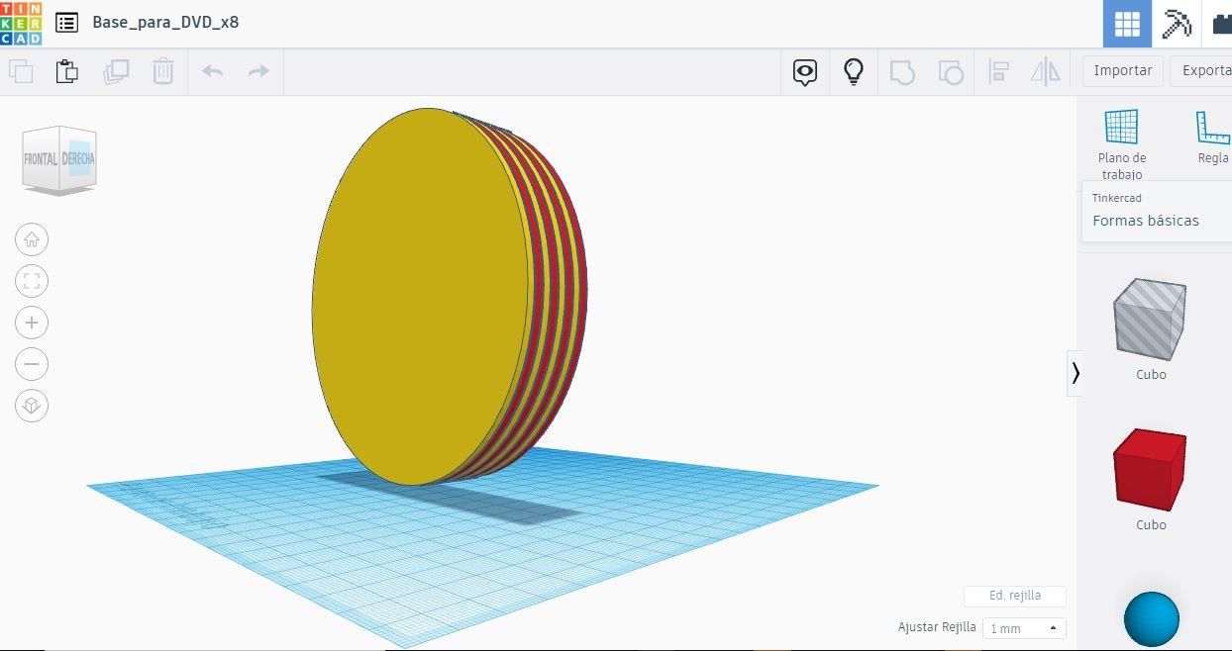Click the Importar button
1232x651 pixels.
tap(1122, 70)
